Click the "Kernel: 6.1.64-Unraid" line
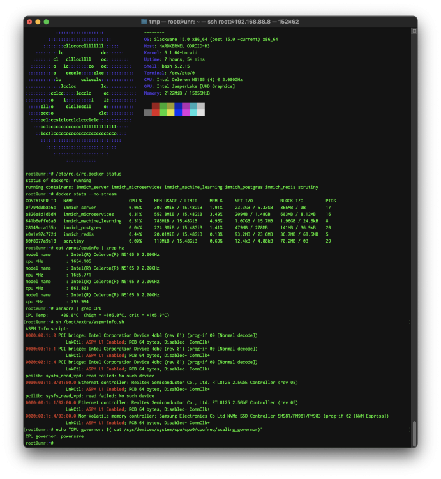This screenshot has width=441, height=479. 170,52
